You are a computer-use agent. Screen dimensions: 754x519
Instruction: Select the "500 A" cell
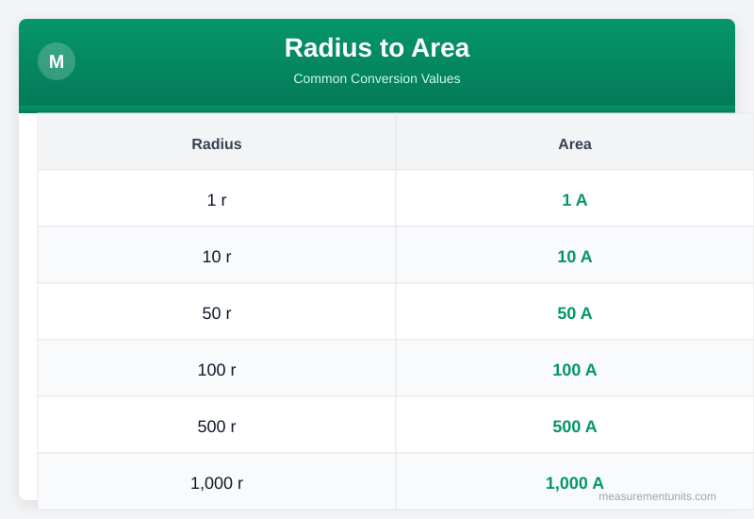(575, 425)
